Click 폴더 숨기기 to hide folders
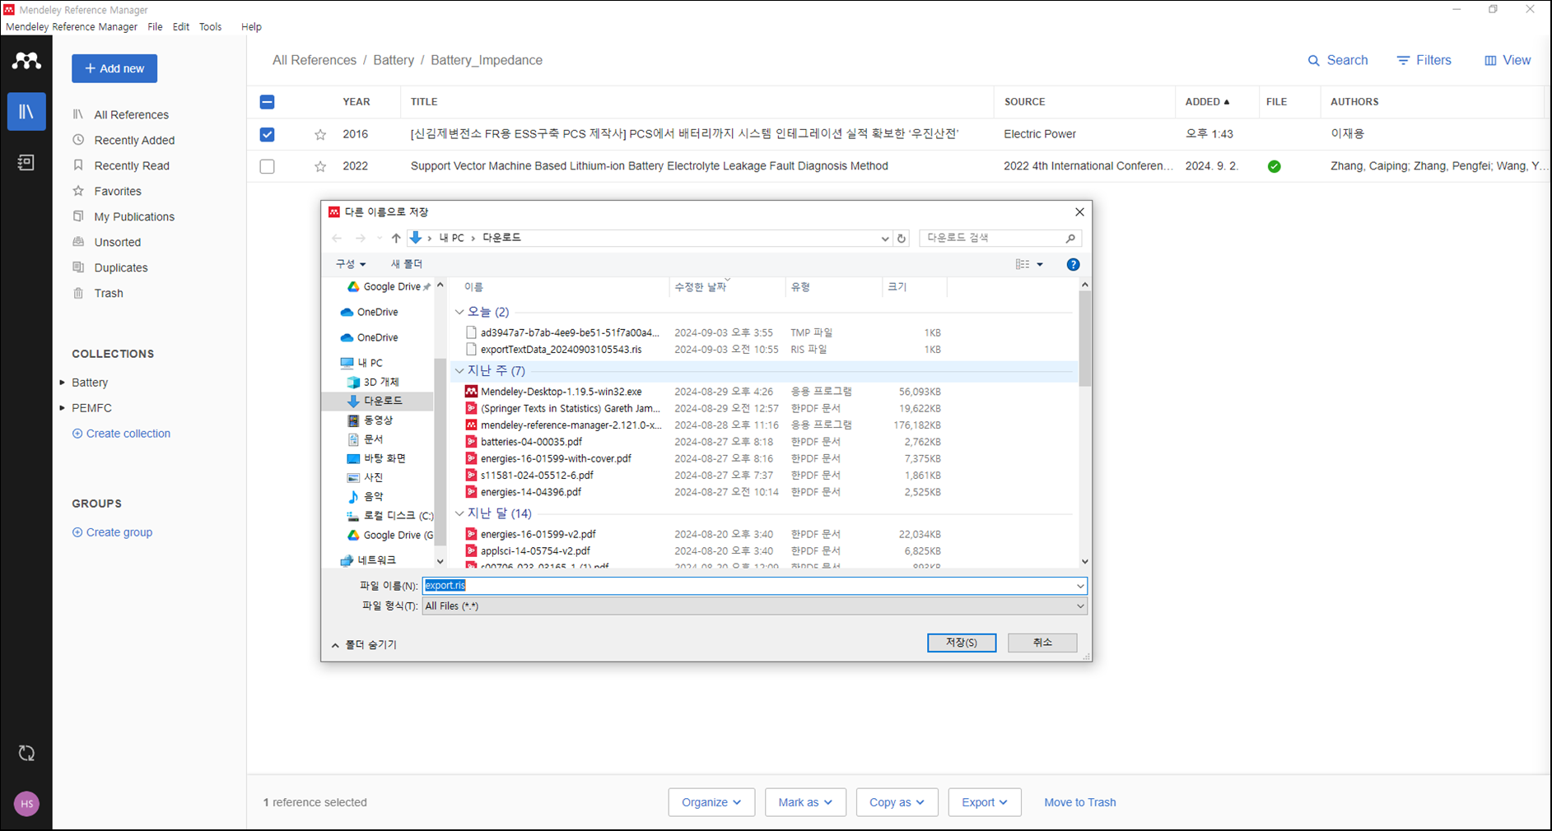The image size is (1552, 831). point(364,645)
